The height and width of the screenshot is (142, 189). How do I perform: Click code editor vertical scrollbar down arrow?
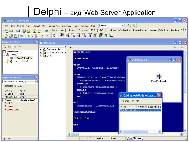point(185,131)
